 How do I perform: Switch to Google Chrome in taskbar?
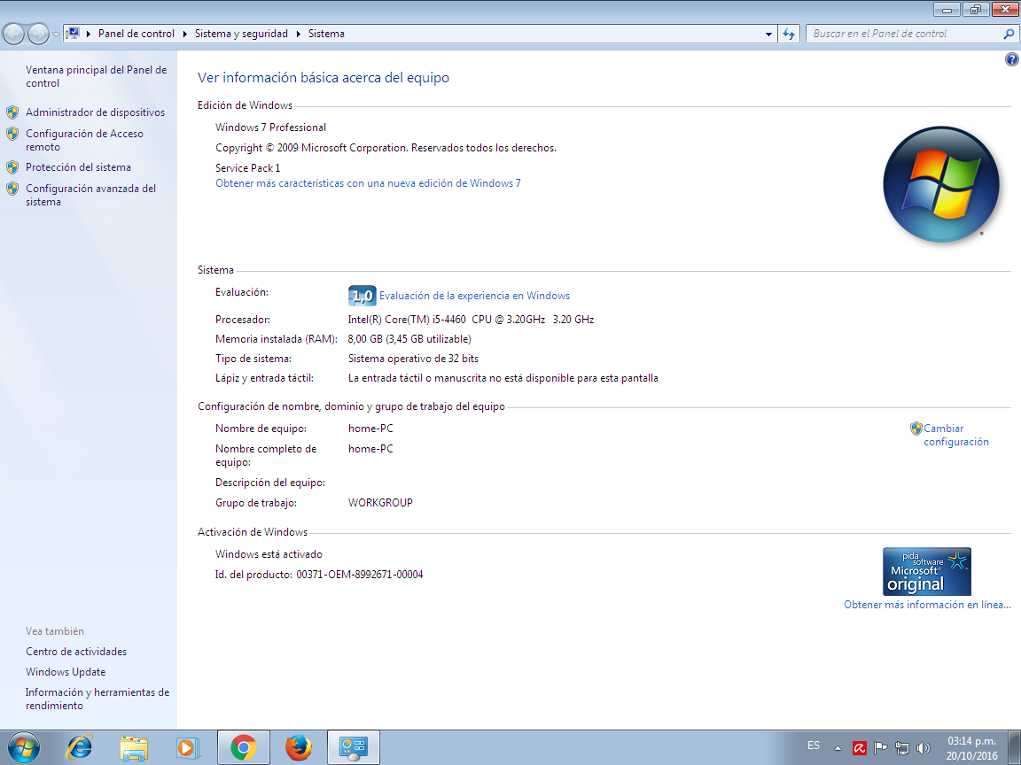(x=244, y=748)
